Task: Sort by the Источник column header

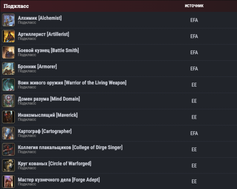Action: tap(194, 6)
